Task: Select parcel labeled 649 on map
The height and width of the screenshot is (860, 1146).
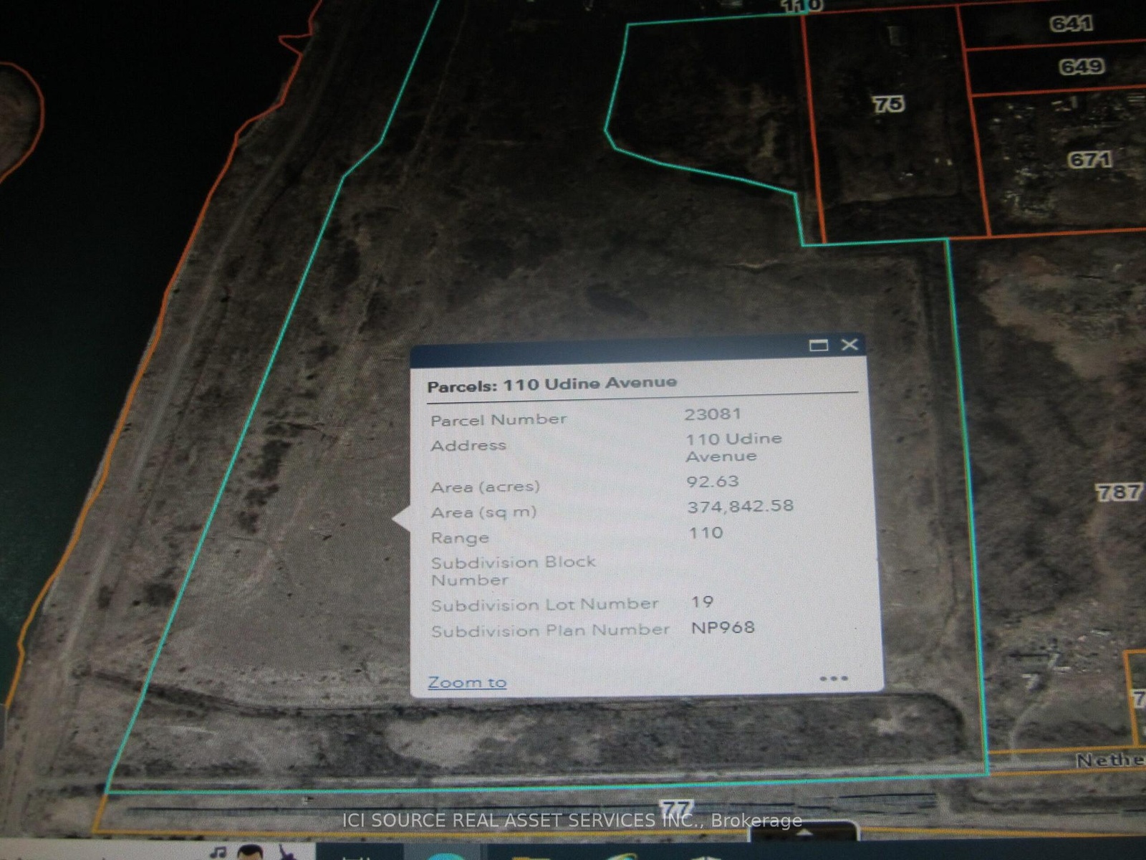Action: pos(1082,67)
